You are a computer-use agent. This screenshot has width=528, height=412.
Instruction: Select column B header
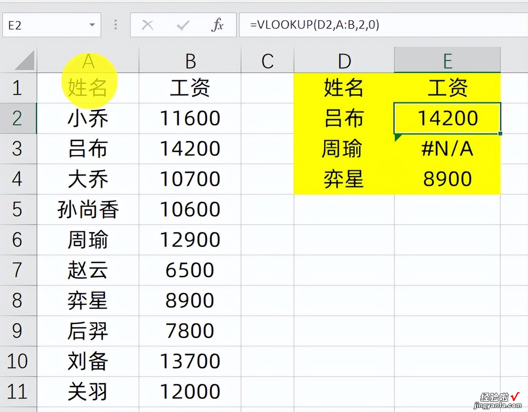click(190, 60)
